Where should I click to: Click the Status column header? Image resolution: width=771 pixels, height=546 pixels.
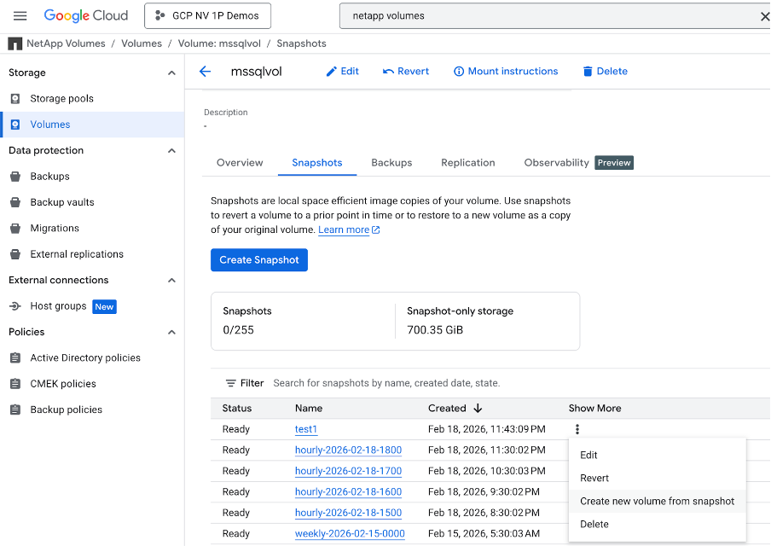pyautogui.click(x=237, y=409)
